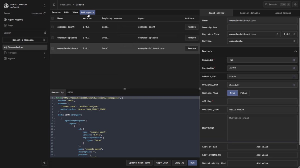Remove the example-full-options row
This screenshot has width=300, height=168.
click(x=192, y=48)
